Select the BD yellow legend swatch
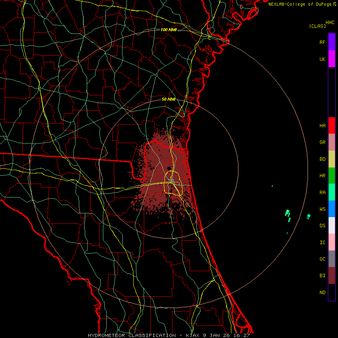The image size is (338, 338). pyautogui.click(x=332, y=159)
